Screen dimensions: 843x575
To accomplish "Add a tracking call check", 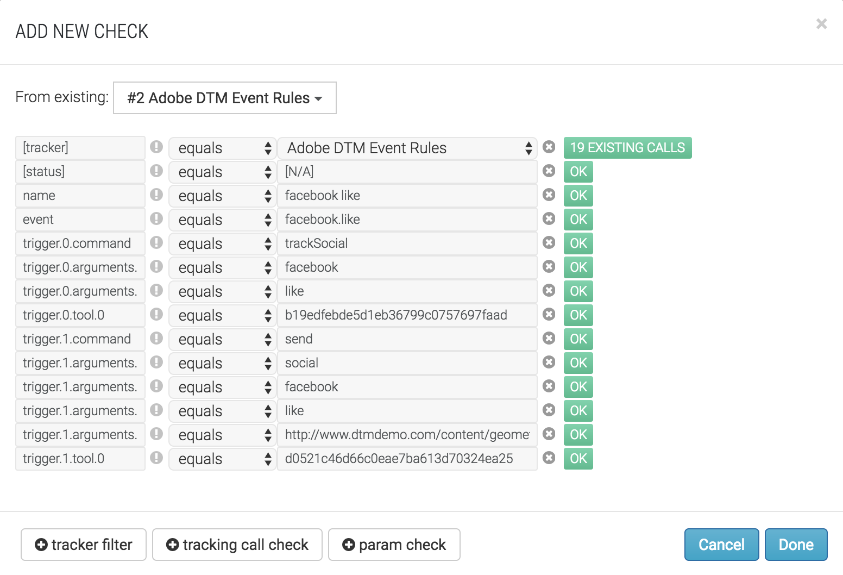I will click(x=237, y=545).
